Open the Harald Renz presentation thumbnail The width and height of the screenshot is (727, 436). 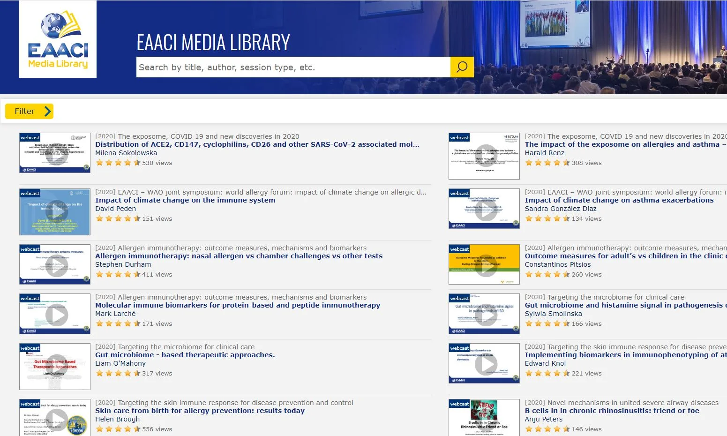[484, 156]
